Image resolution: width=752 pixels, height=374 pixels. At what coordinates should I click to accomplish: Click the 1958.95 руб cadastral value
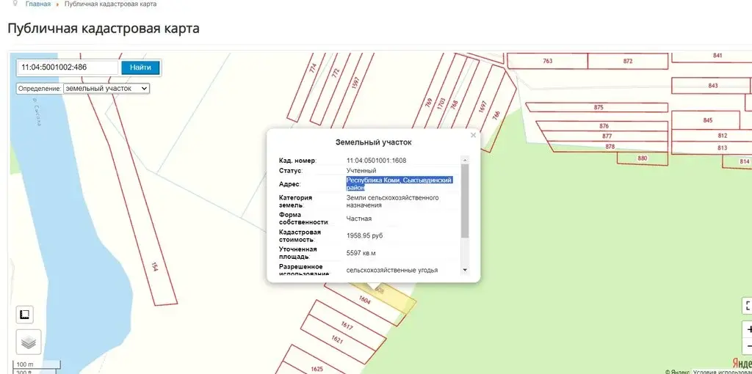(x=364, y=235)
